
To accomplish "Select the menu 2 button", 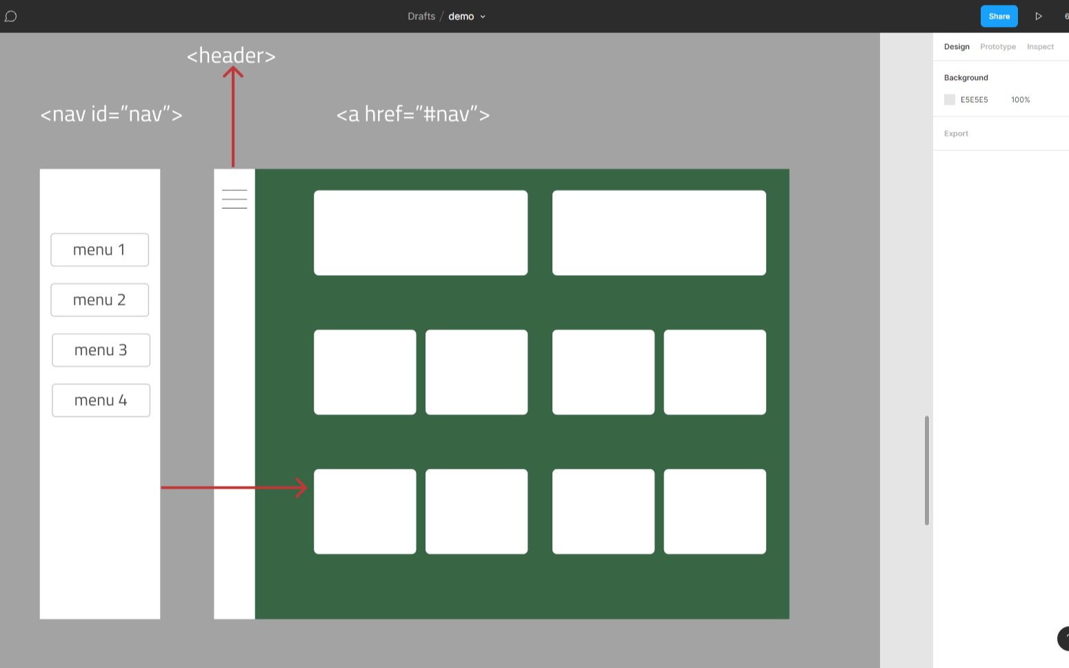I will coord(99,300).
